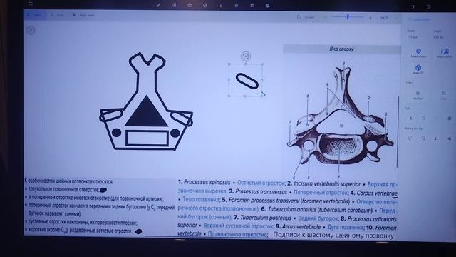
Task: Click the zoom slider handle
Action: click(x=348, y=17)
